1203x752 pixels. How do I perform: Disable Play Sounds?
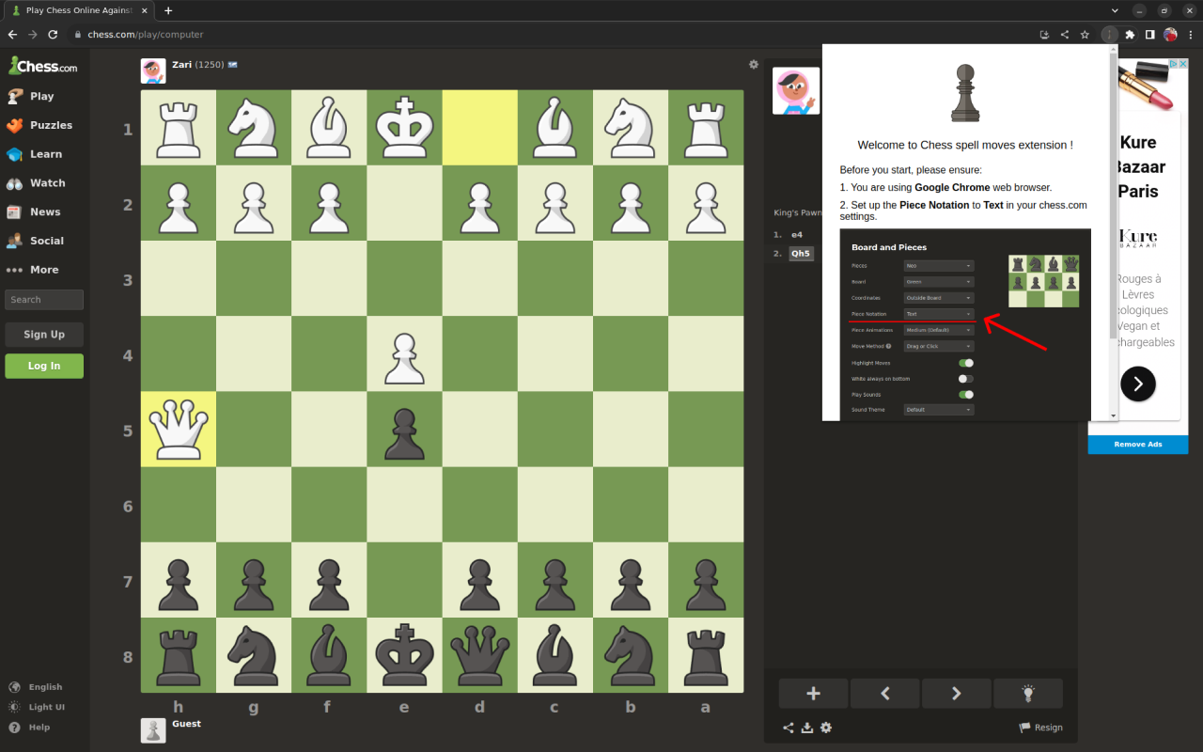coord(966,394)
